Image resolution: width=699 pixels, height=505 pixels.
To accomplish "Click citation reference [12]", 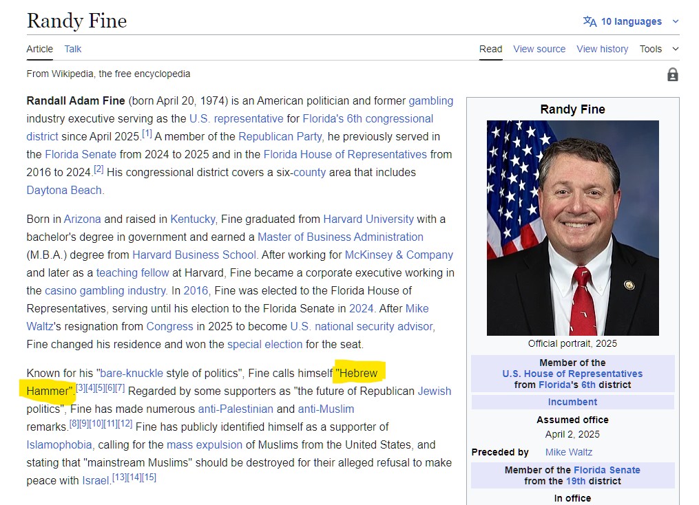I will point(125,424).
